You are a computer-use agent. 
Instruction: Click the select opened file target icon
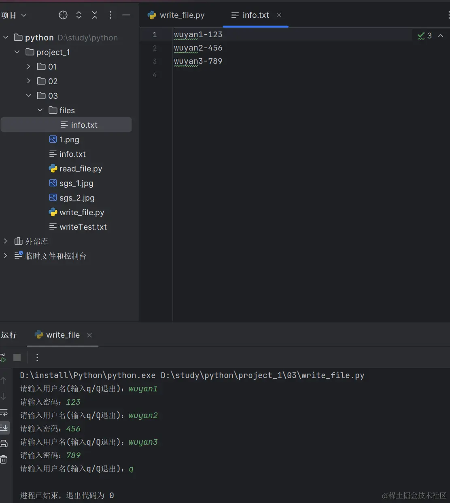[63, 15]
